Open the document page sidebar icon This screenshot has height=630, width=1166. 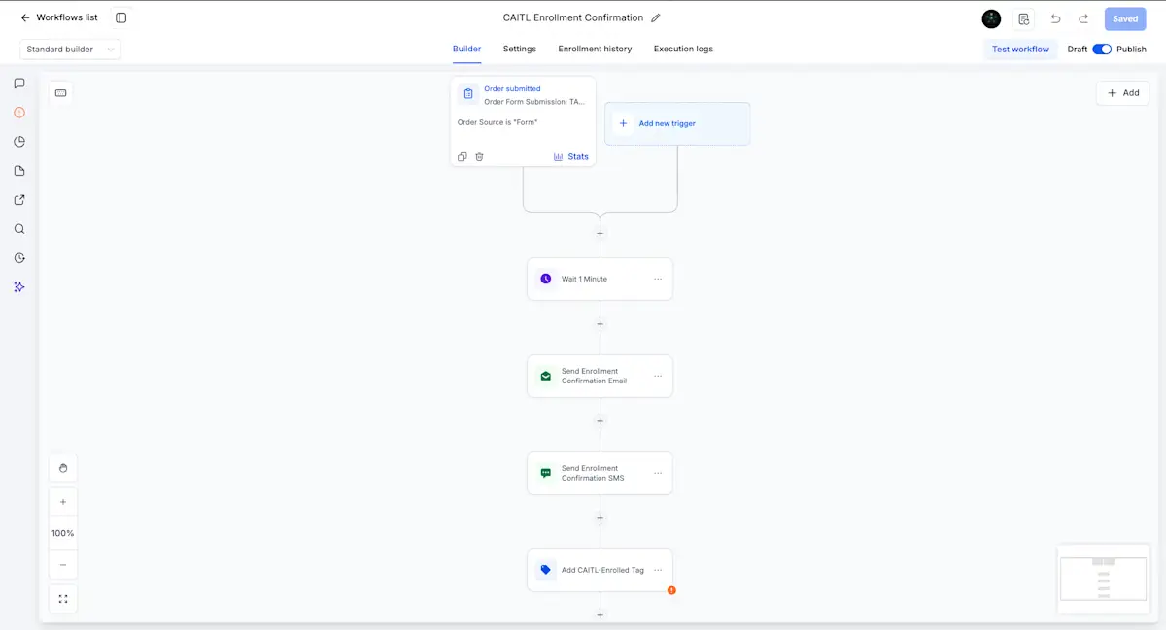tap(19, 171)
